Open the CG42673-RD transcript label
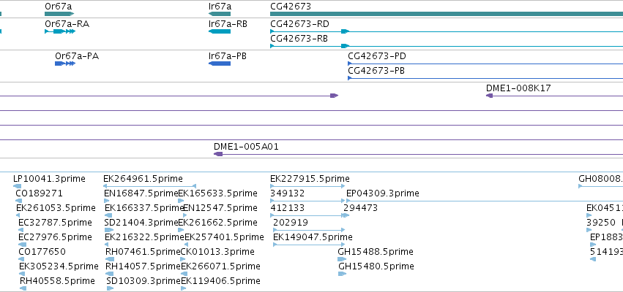The width and height of the screenshot is (623, 292). click(299, 24)
